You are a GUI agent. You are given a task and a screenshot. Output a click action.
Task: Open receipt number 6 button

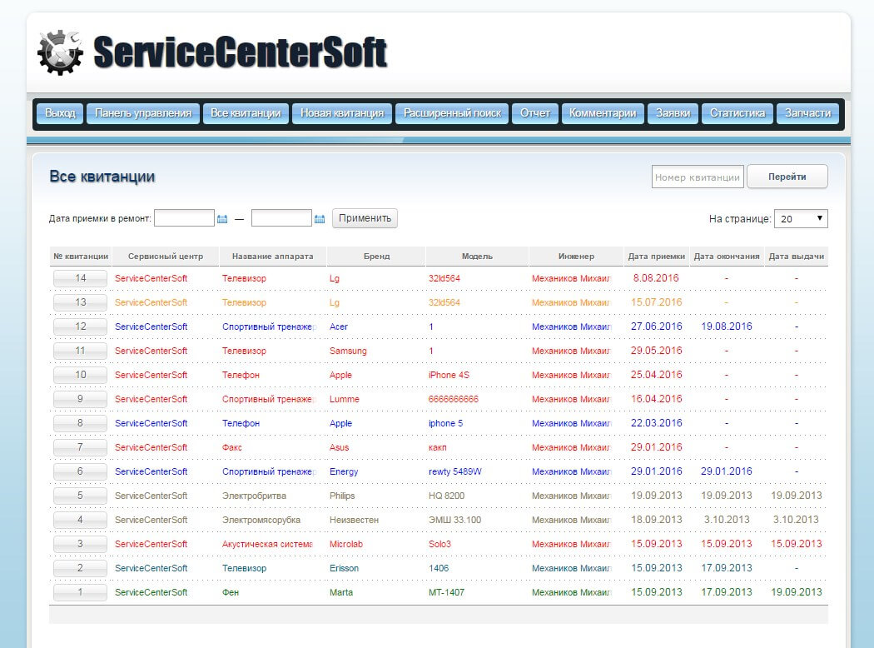(80, 471)
